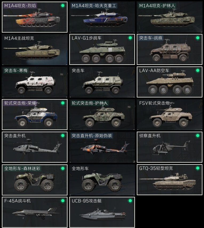Pick the 轮式突击炮-护林人 camo skin
Viewport: 204px width, 228px height.
point(102,115)
